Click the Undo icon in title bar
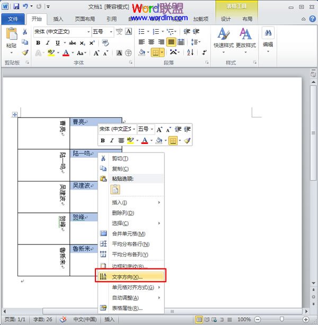The width and height of the screenshot is (318, 325). tap(25, 6)
